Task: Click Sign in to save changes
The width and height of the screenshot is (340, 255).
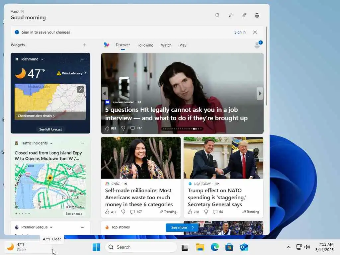Action: [240, 32]
